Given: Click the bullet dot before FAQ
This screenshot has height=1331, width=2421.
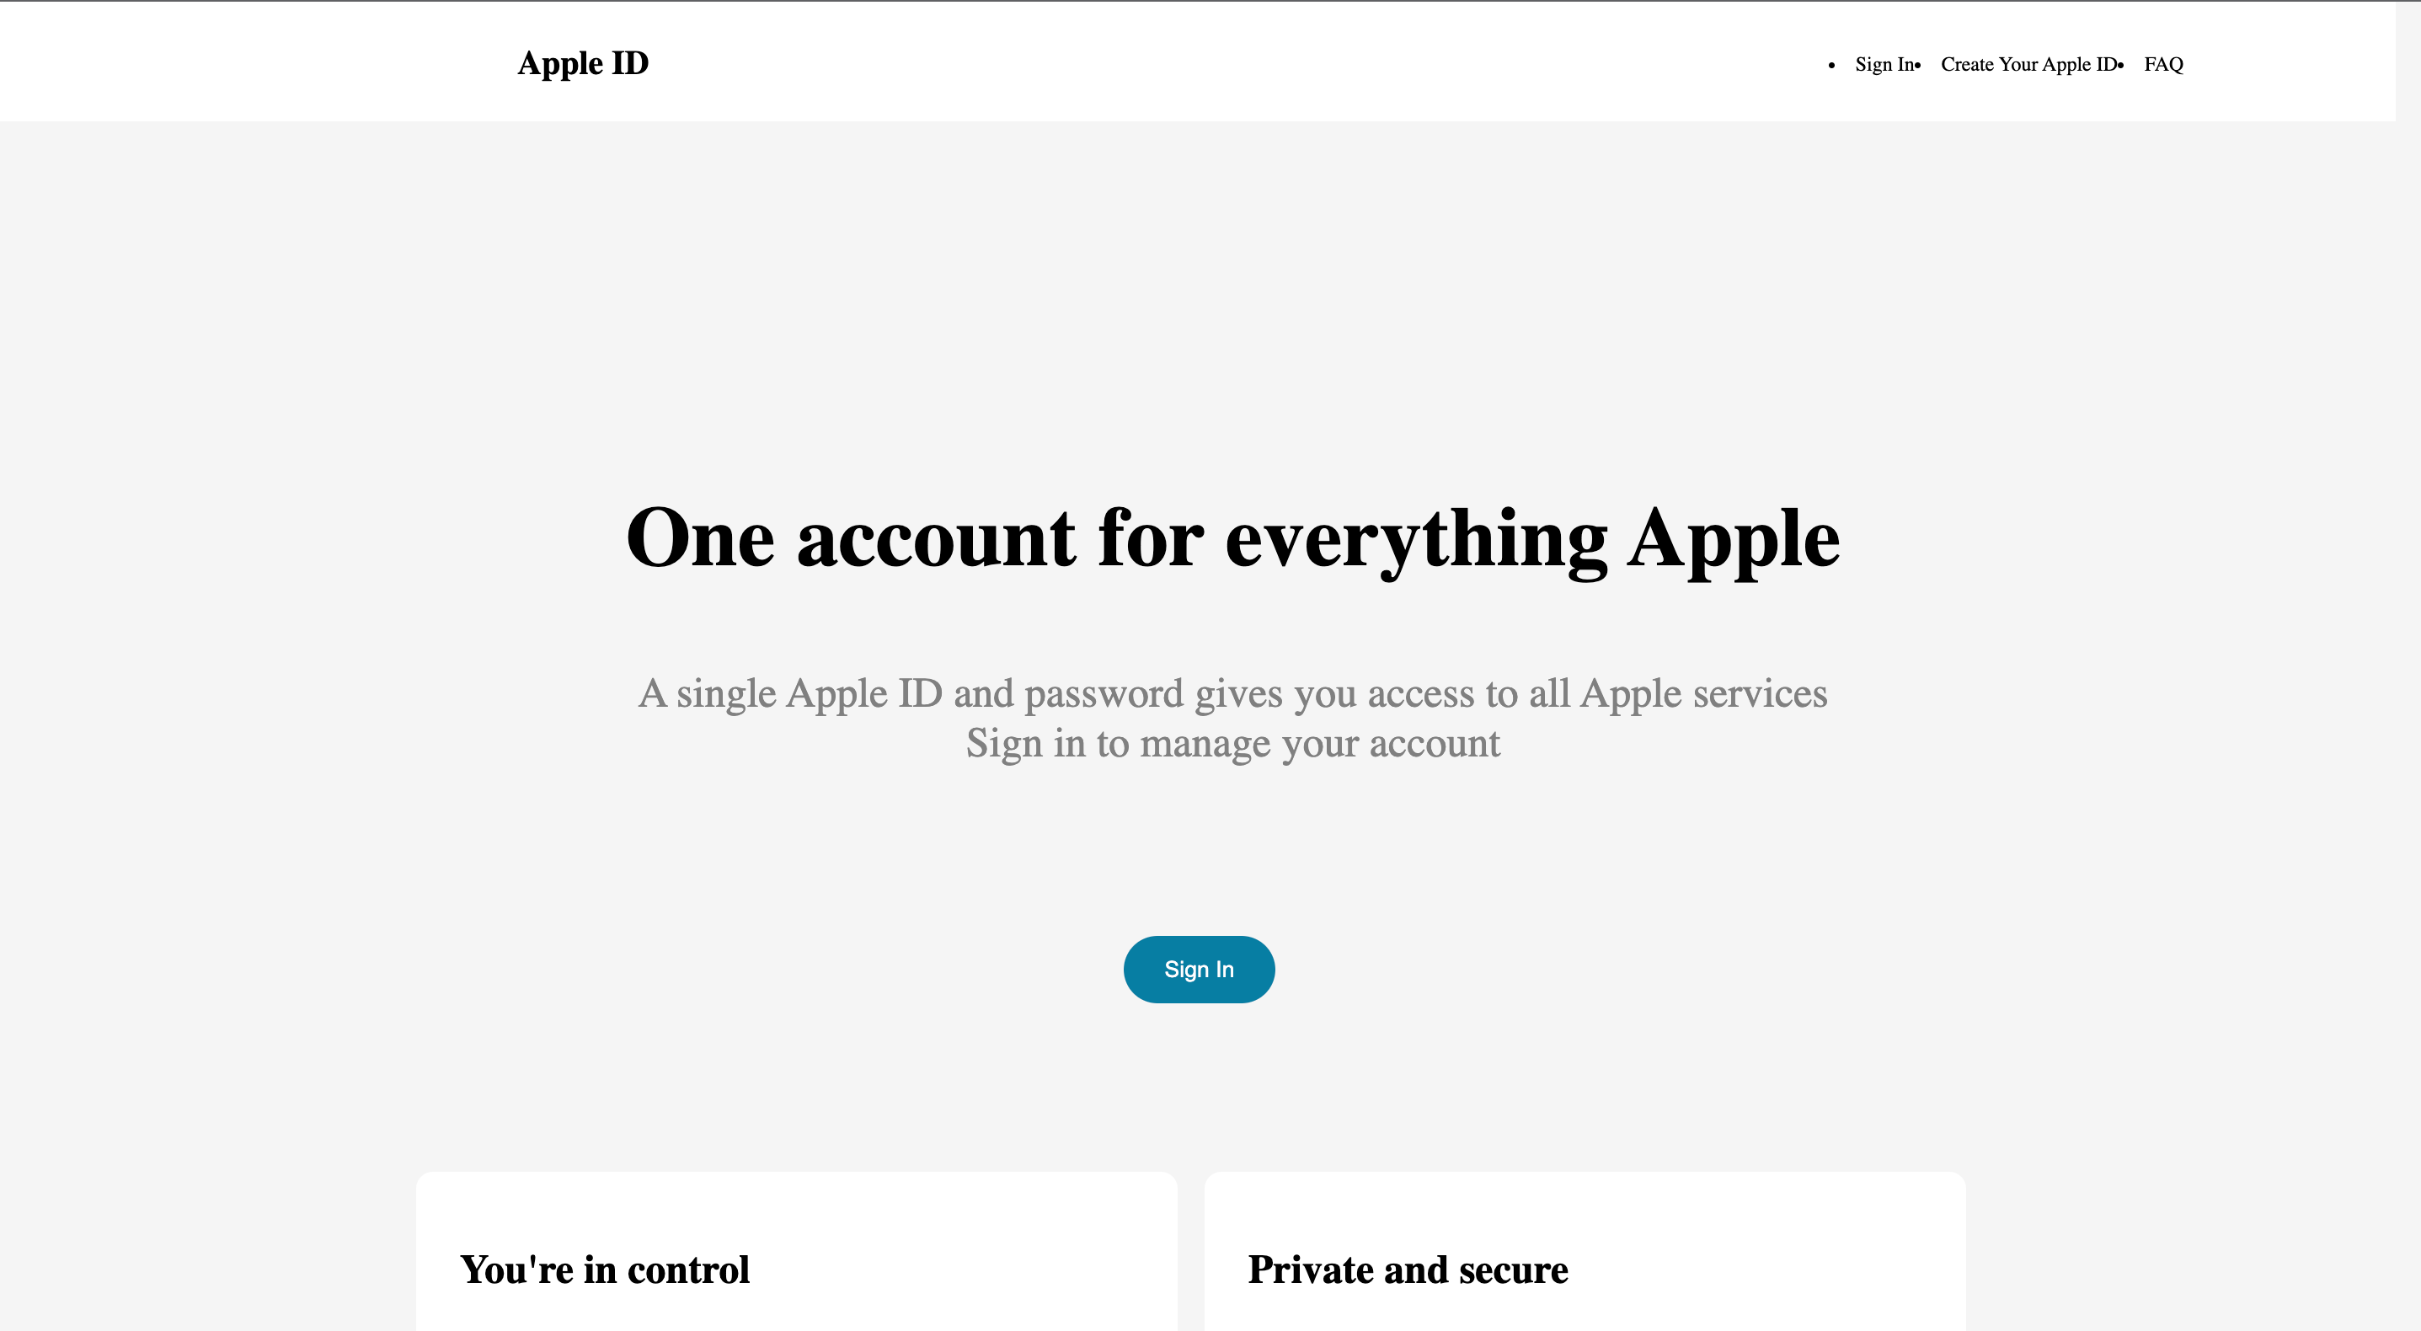Looking at the screenshot, I should 2121,66.
